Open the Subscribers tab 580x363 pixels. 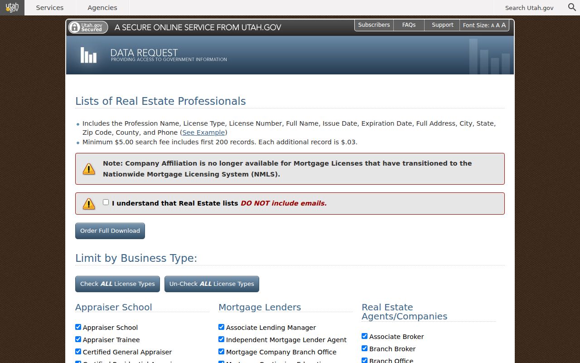pos(374,25)
